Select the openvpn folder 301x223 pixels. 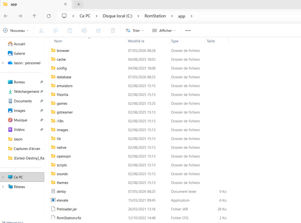pos(64,156)
